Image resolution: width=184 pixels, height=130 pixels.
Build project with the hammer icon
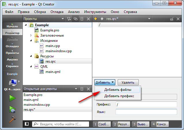point(12,120)
